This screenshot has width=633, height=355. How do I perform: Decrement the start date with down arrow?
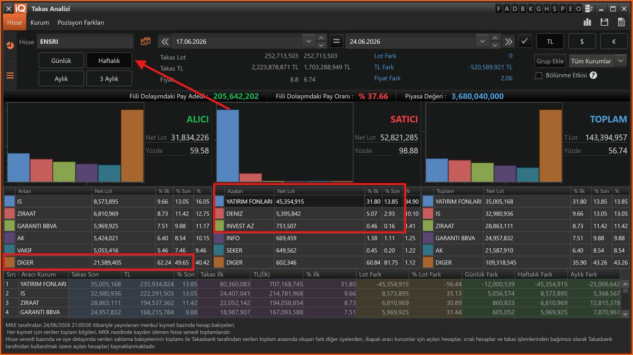tap(321, 45)
